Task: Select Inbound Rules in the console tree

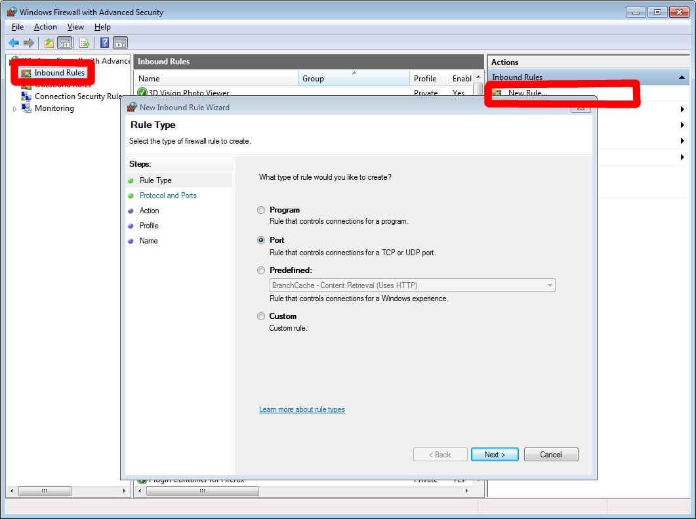Action: tap(59, 73)
